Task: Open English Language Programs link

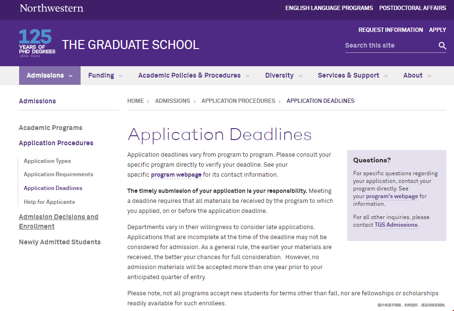Action: coord(329,8)
